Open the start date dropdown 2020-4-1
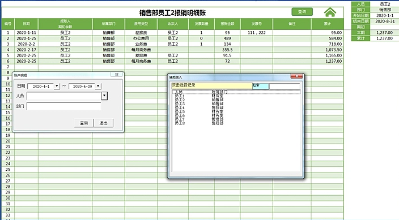This screenshot has height=220, width=399. [x=57, y=86]
